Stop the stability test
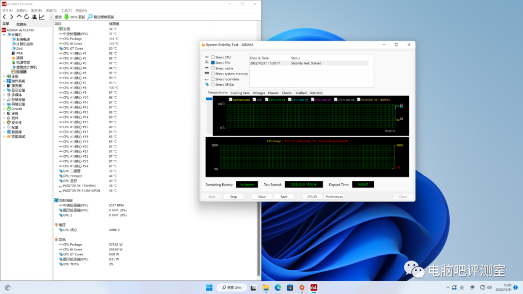Viewport: 523px width, 294px height. (x=233, y=197)
